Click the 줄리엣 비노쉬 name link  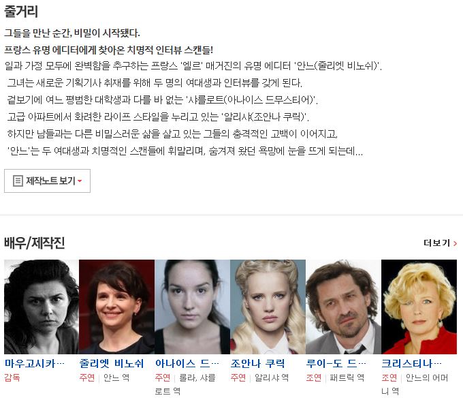[x=112, y=364]
